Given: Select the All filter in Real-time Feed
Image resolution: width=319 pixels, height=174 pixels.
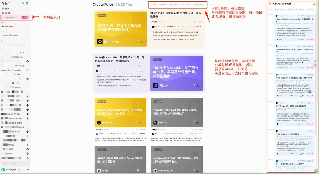Looking at the screenshot, I should click(271, 9).
